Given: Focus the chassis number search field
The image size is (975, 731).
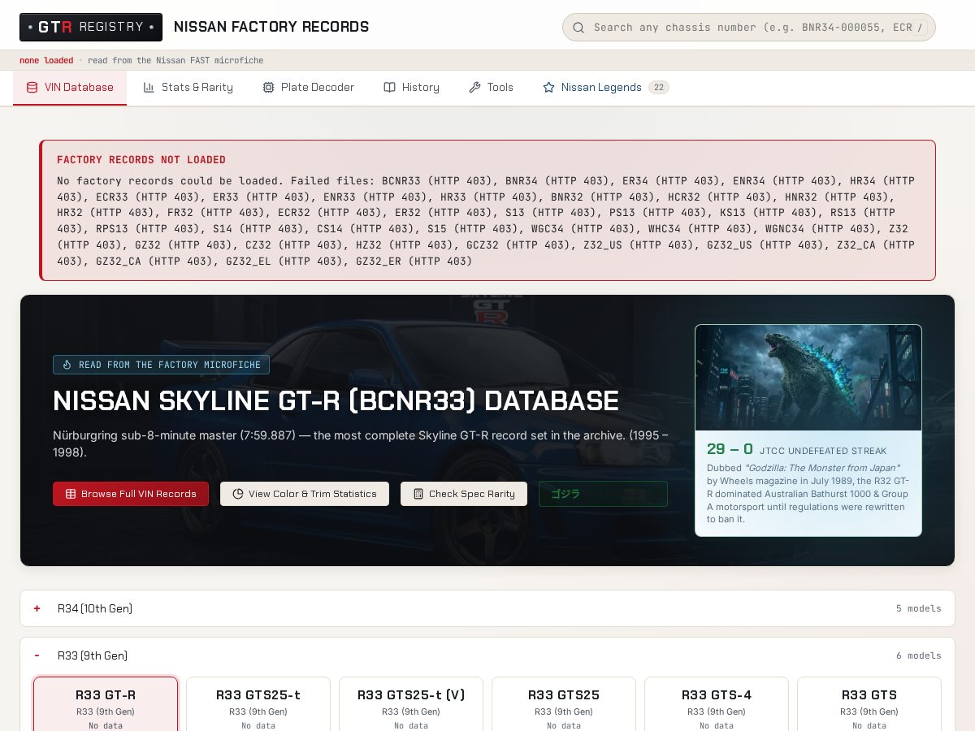Looking at the screenshot, I should (x=749, y=27).
